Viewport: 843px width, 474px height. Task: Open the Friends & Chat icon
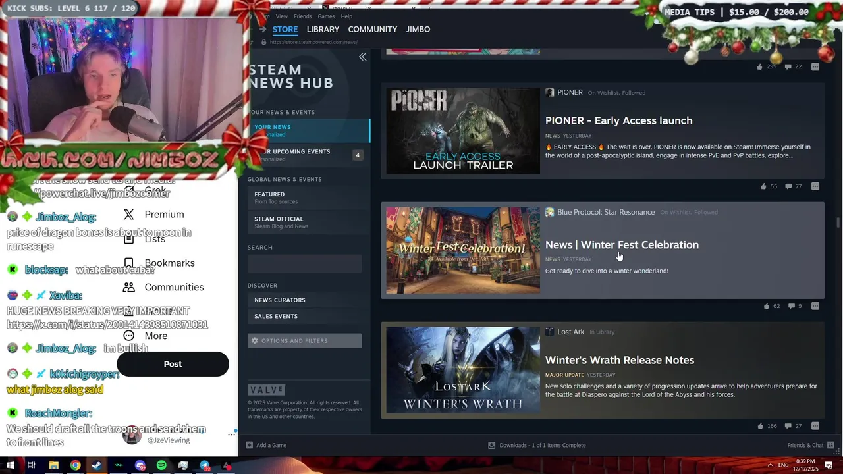tap(830, 445)
